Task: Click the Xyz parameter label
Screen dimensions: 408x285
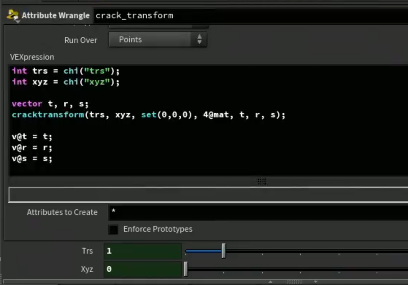Action: point(86,269)
